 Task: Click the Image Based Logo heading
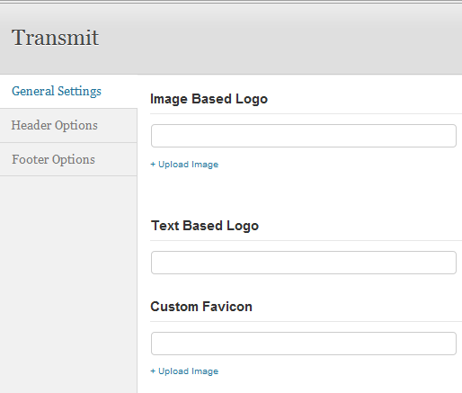pyautogui.click(x=209, y=99)
